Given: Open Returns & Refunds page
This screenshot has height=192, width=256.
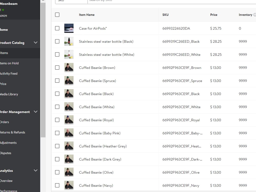Looking at the screenshot, I should coord(12,132).
